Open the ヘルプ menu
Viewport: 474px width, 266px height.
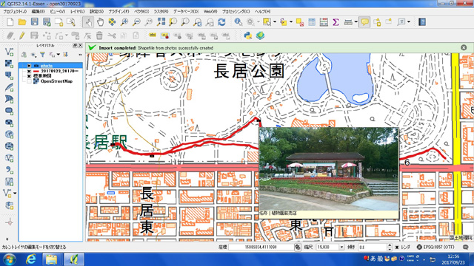(263, 12)
